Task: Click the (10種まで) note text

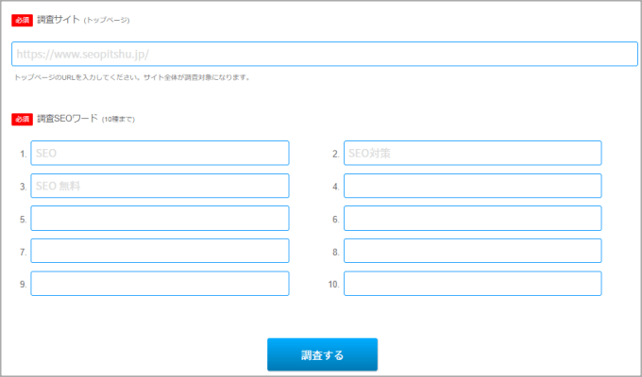Action: pyautogui.click(x=118, y=120)
